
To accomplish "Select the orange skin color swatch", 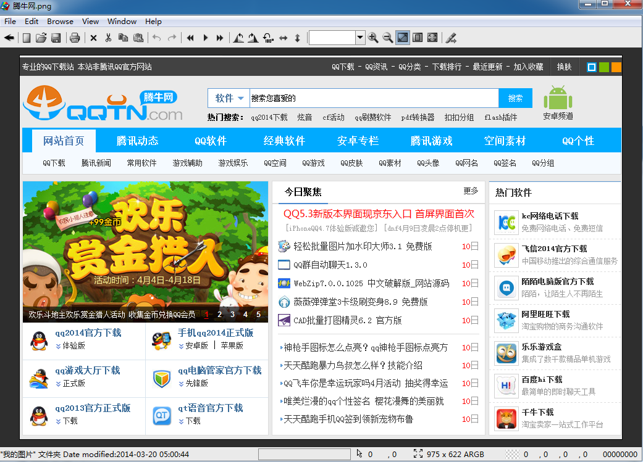I will click(x=616, y=67).
